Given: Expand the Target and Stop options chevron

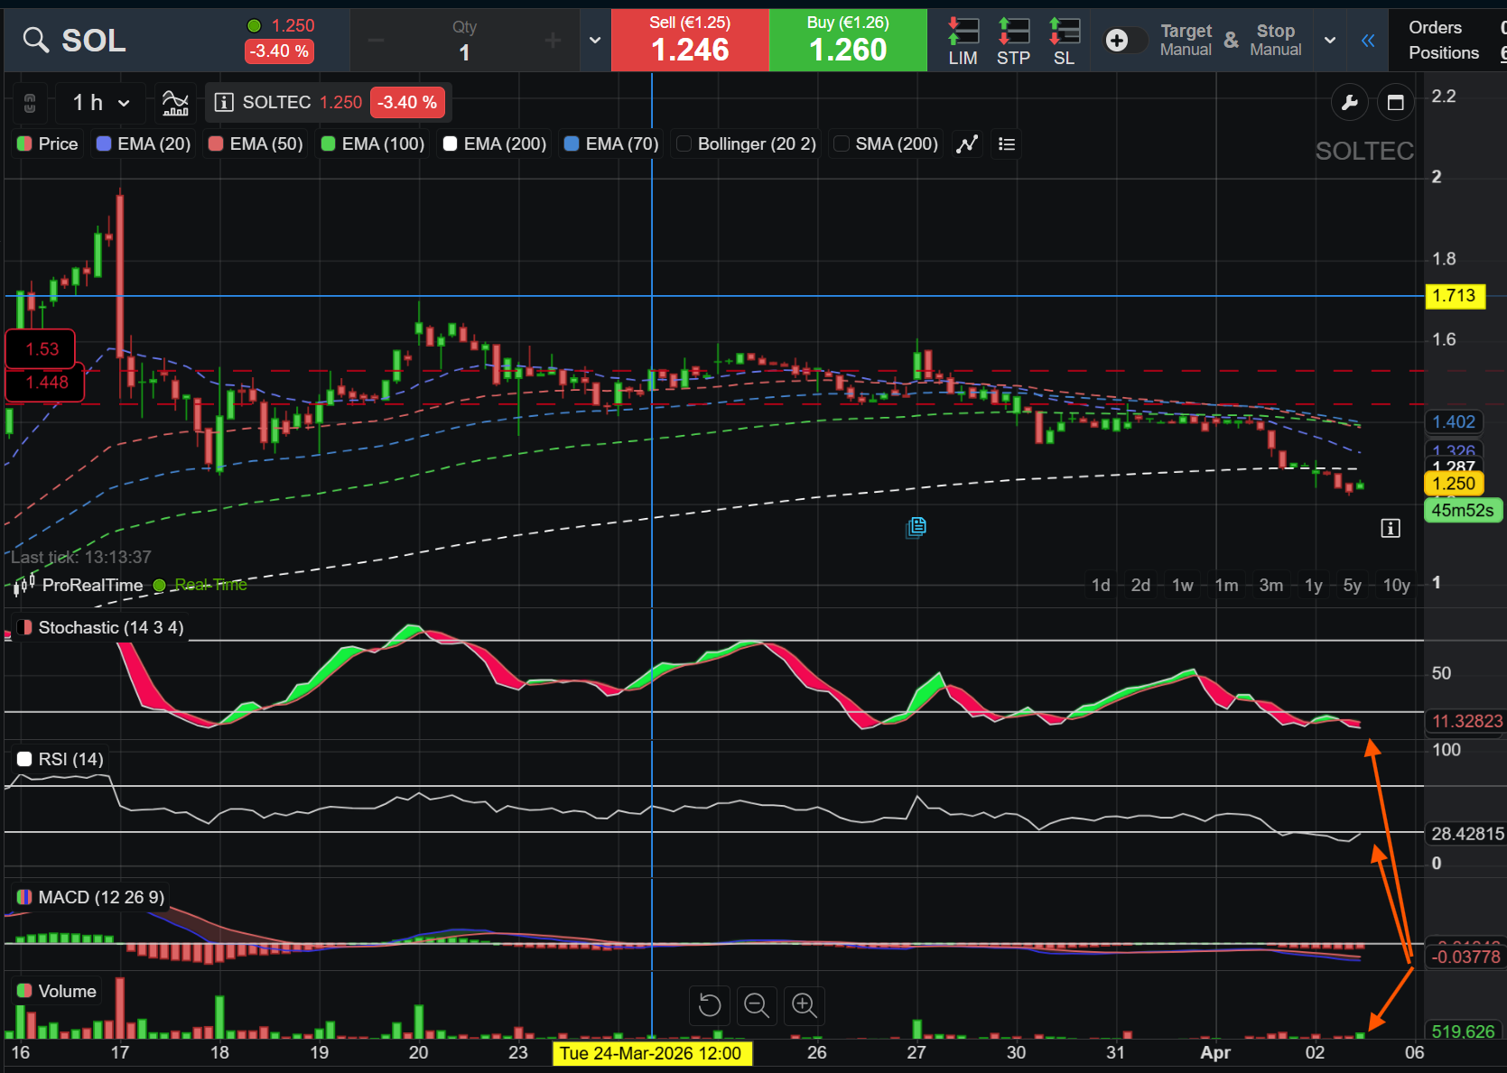Looking at the screenshot, I should (1330, 41).
